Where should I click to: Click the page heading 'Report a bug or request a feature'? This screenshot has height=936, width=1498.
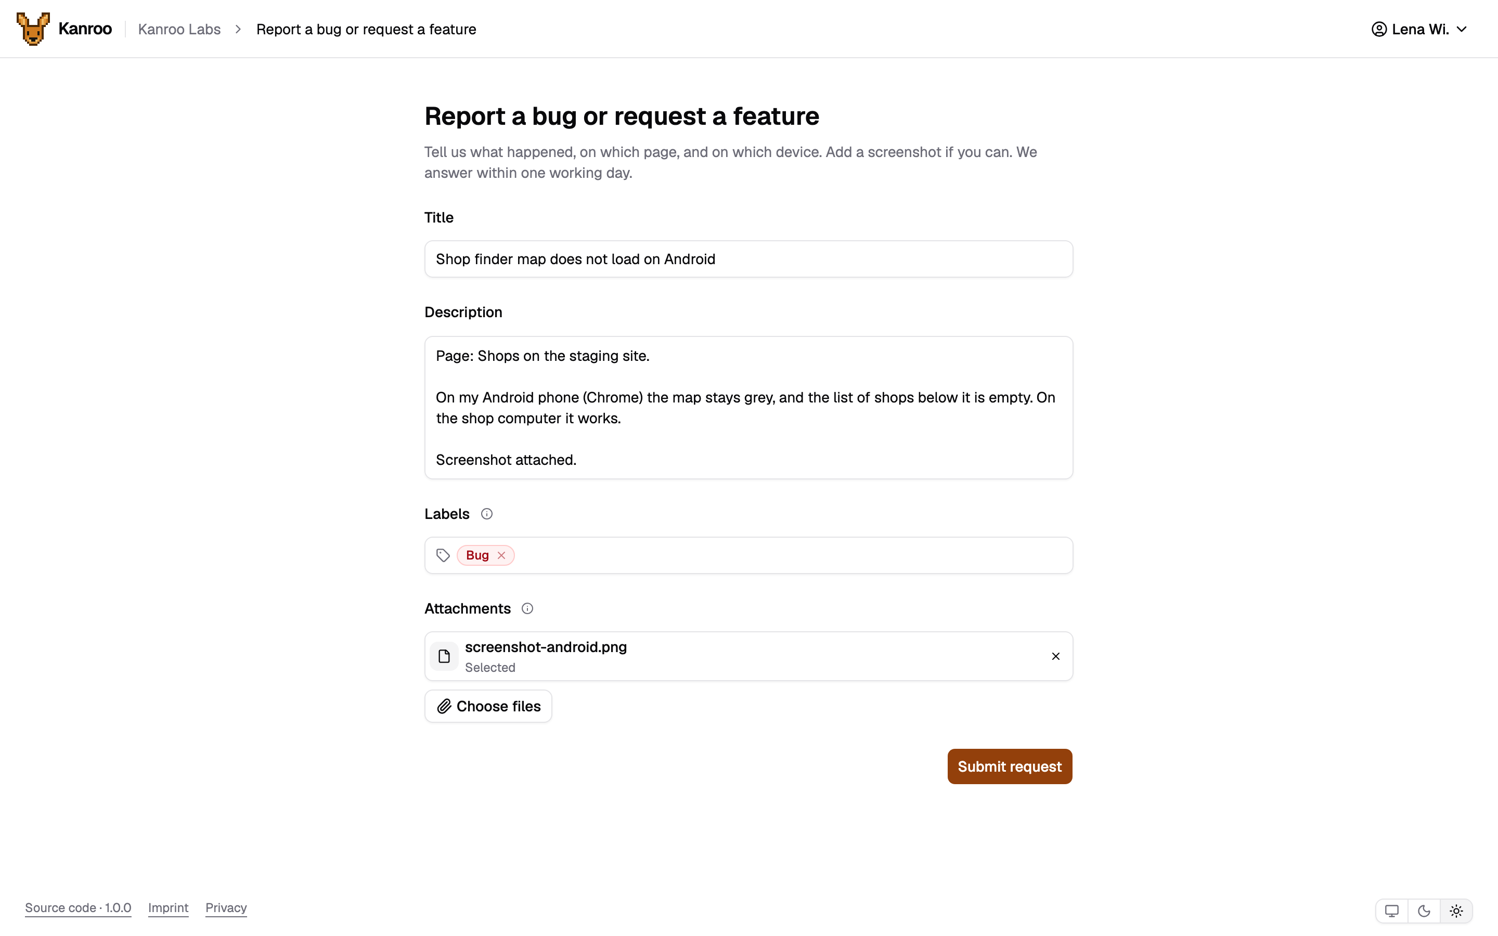(622, 116)
